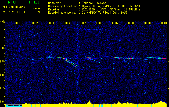Click the meteor count 22
The height and width of the screenshot is (107, 169).
coord(39,12)
